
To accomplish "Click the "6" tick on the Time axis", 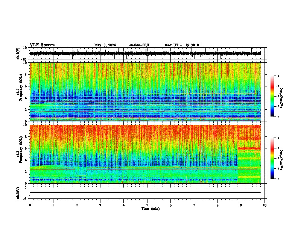I will point(171,205).
